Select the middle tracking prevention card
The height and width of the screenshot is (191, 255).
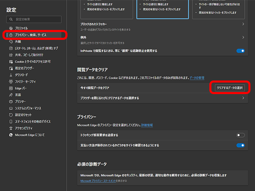[162, 9]
